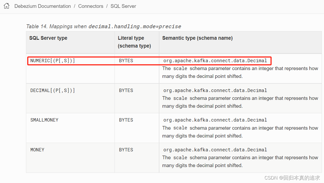Viewport: 324px width, 183px height.
Task: Click the "Semantic type (schema name)" column header
Action: click(x=197, y=38)
